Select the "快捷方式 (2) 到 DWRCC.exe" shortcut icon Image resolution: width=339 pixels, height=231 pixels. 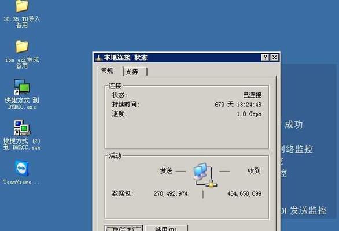21,128
